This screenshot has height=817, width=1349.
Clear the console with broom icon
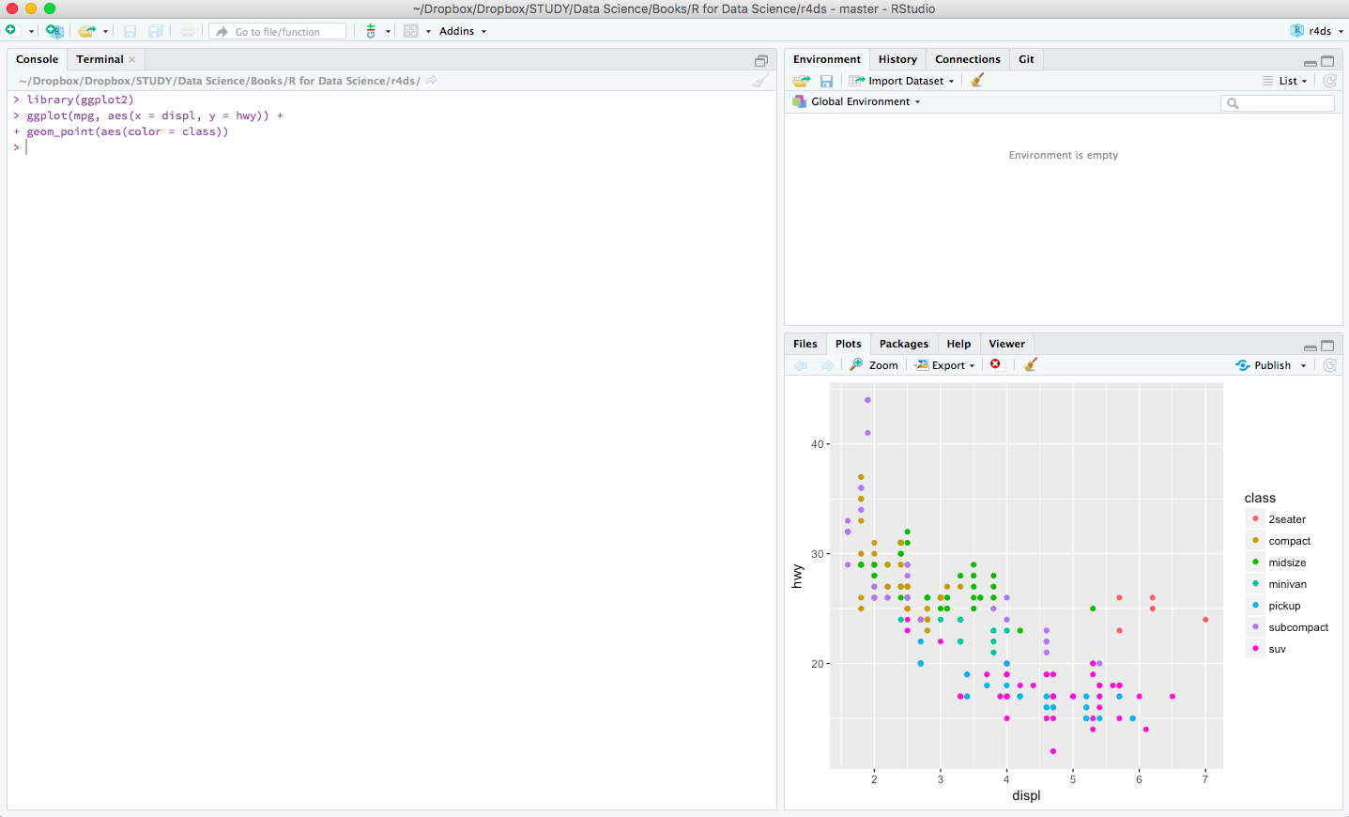click(x=759, y=80)
